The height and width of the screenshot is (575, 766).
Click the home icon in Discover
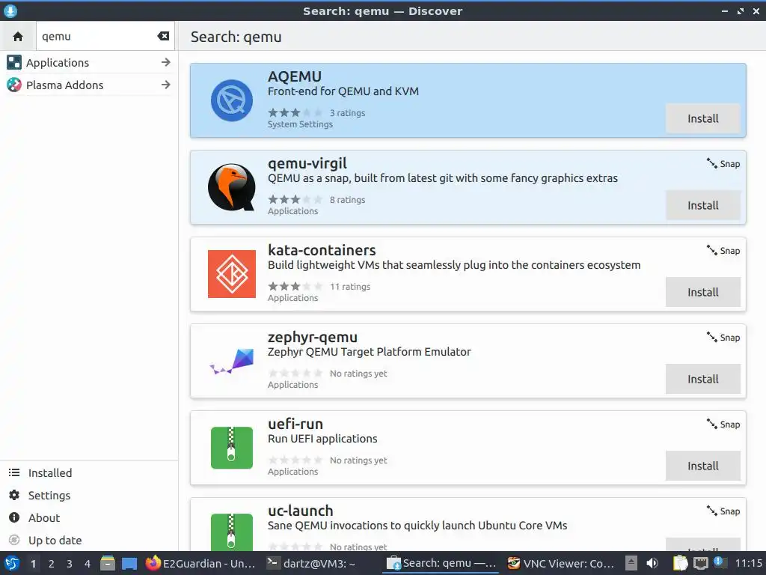18,36
